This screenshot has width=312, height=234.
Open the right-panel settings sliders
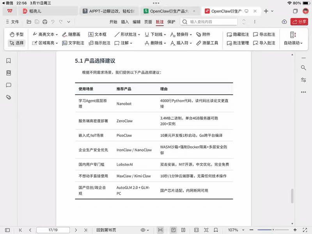pos(303,80)
